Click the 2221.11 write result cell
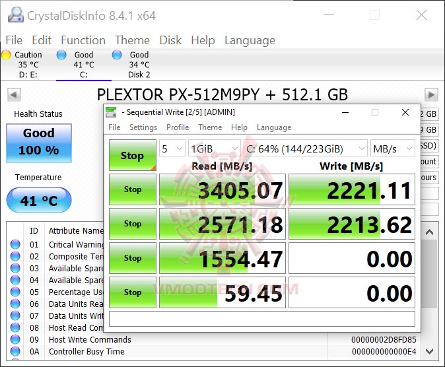Image resolution: width=445 pixels, height=367 pixels. coord(352,189)
